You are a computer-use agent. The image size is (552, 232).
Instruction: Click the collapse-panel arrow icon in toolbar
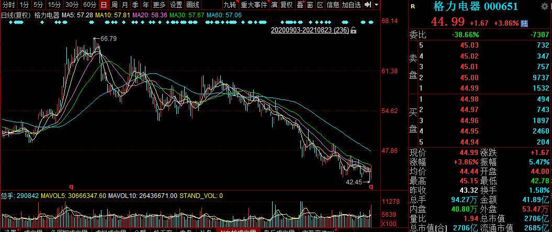(368, 5)
